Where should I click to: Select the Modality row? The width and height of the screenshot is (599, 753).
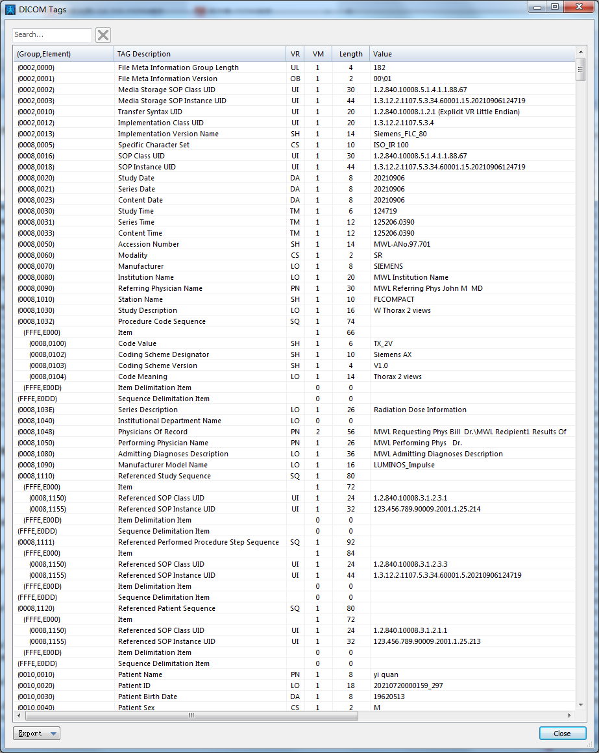point(294,256)
